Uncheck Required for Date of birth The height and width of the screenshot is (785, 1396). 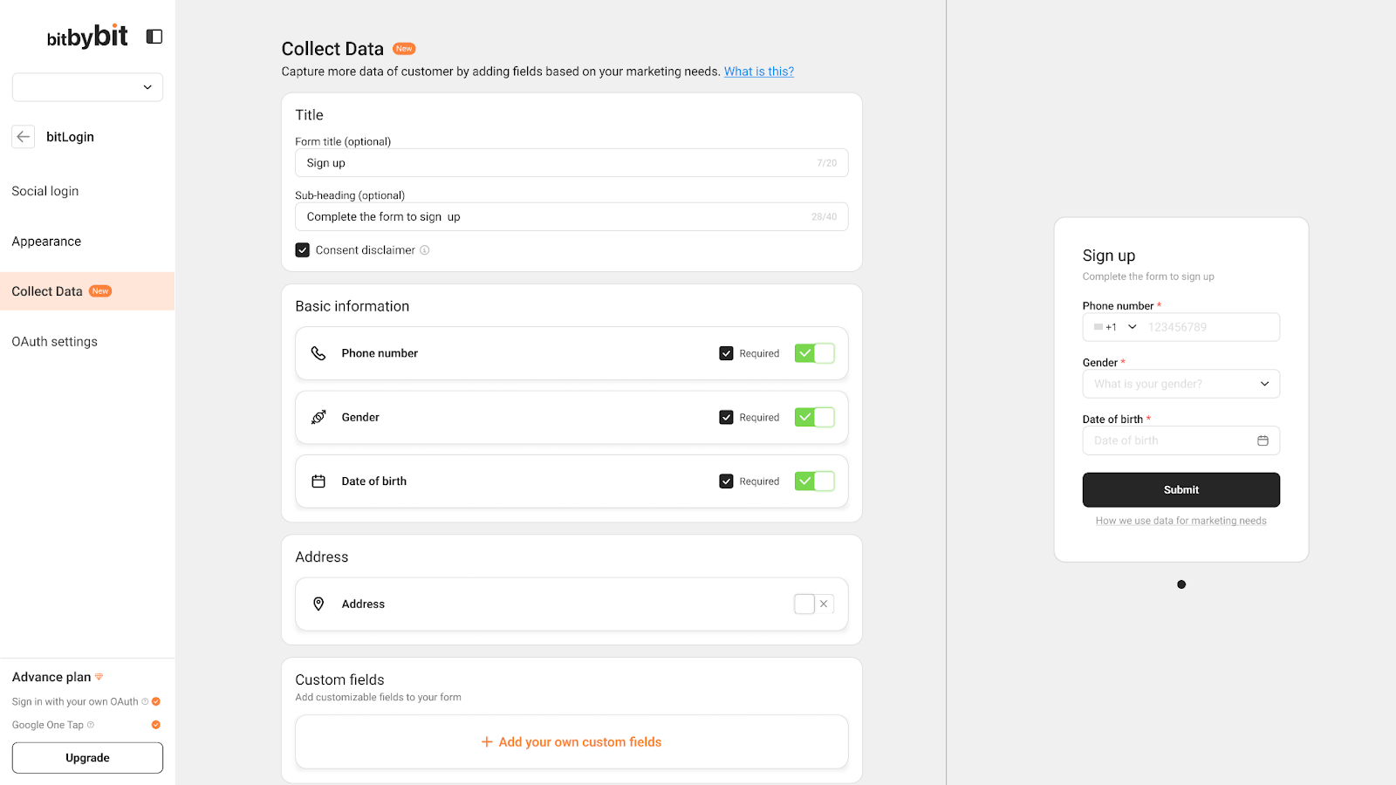726,481
